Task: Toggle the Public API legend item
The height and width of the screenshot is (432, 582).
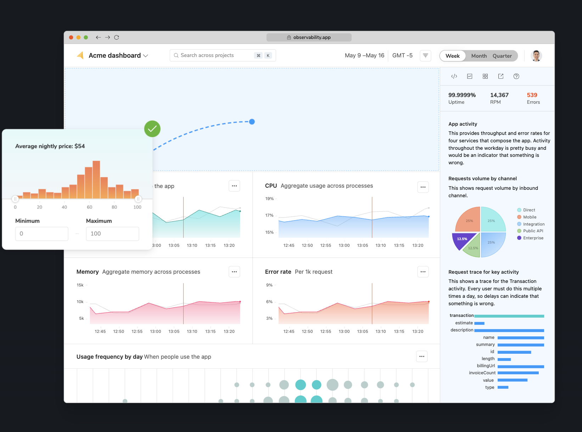Action: coord(530,231)
